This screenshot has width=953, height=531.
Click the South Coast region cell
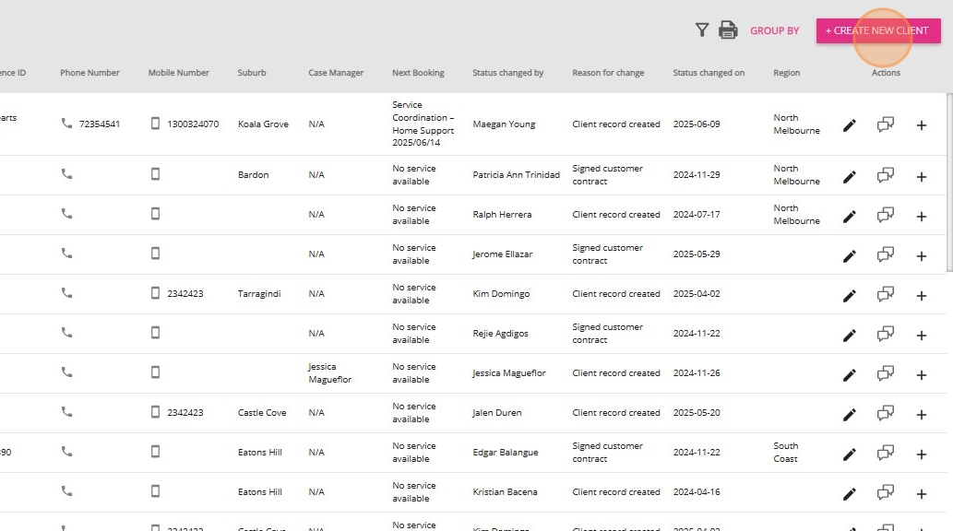786,452
